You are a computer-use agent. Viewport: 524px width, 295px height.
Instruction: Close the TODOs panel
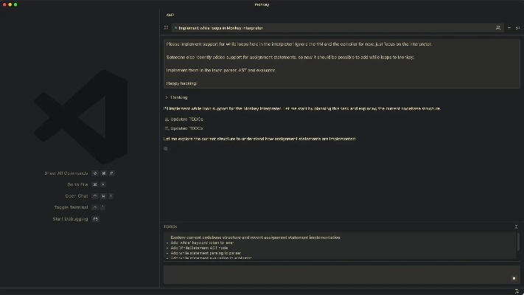pos(516,226)
